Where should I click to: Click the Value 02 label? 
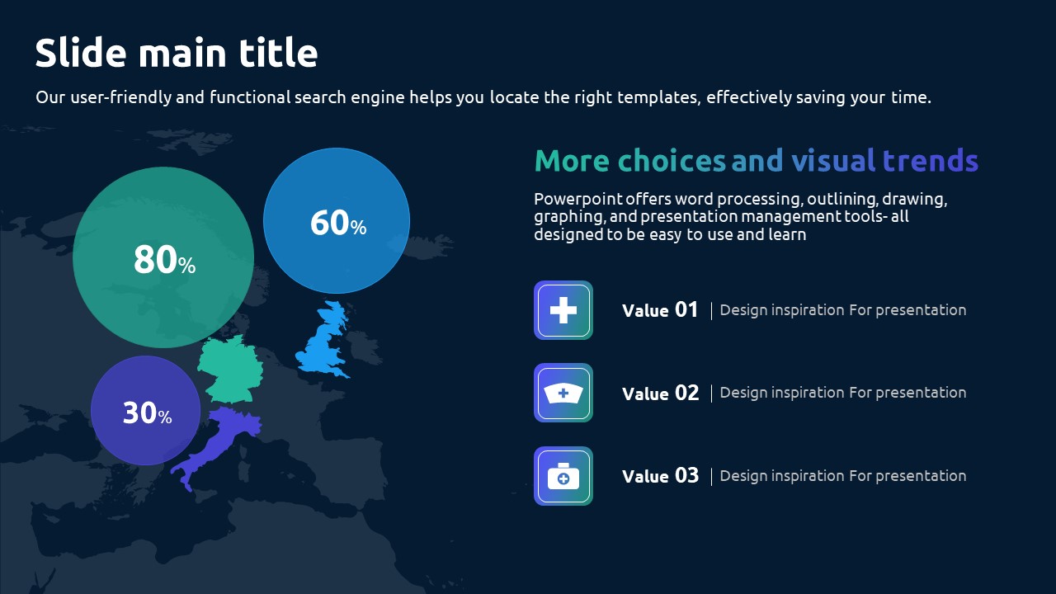pyautogui.click(x=660, y=393)
